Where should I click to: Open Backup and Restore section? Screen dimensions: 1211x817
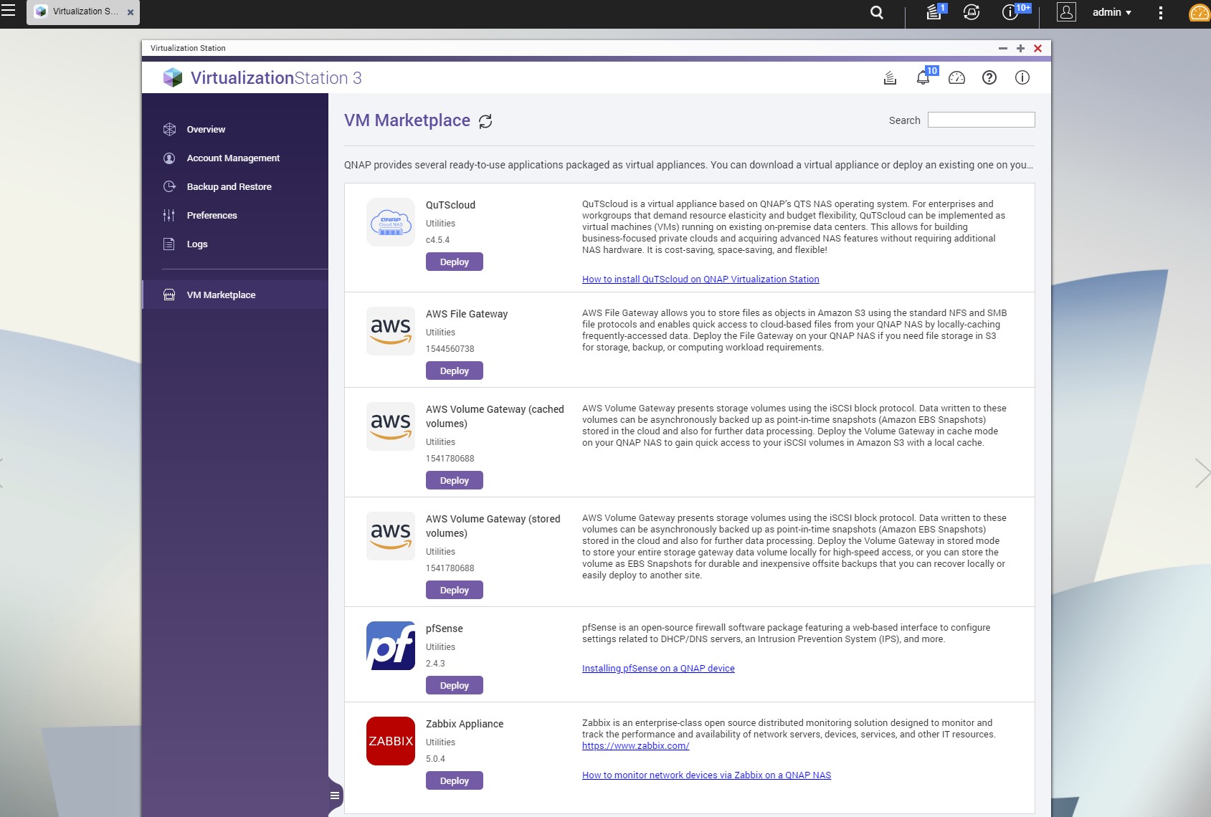(x=229, y=187)
